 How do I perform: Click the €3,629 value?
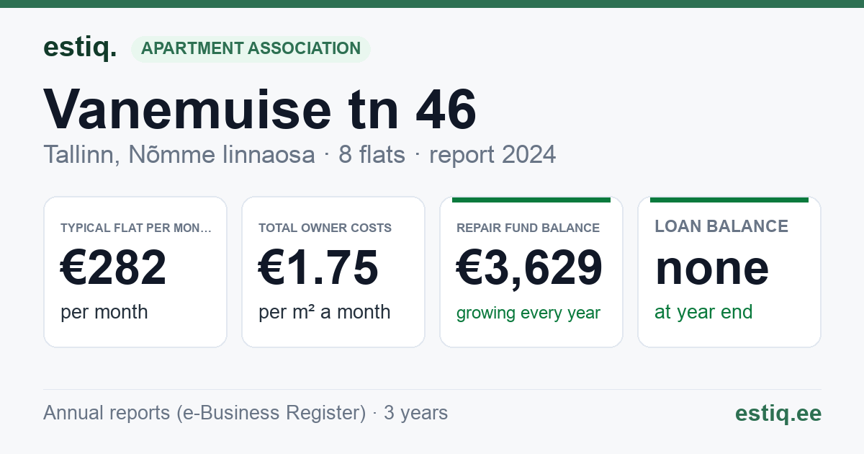pos(530,267)
